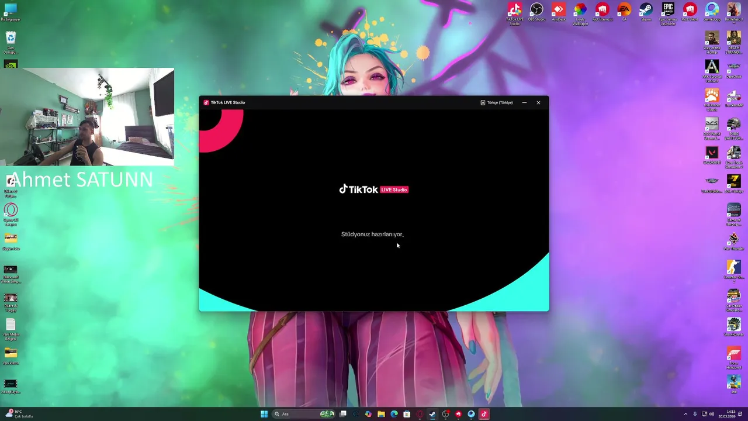748x421 pixels.
Task: Launch the EA app desktop icon
Action: [624, 12]
